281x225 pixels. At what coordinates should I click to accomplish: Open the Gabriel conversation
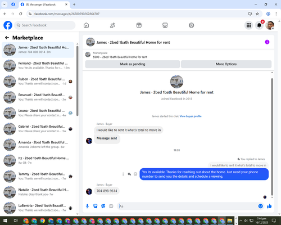click(x=38, y=129)
